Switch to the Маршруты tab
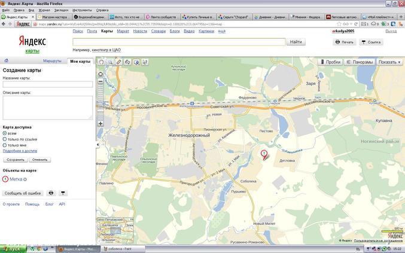 (52, 61)
